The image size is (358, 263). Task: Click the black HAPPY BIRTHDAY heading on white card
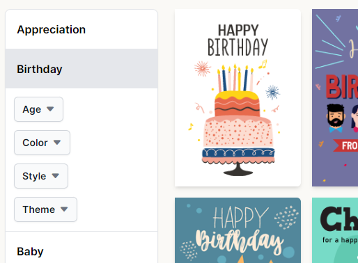pos(238,40)
